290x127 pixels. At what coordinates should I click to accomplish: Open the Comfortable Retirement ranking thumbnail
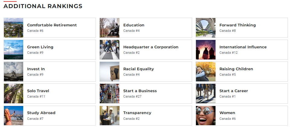14,28
